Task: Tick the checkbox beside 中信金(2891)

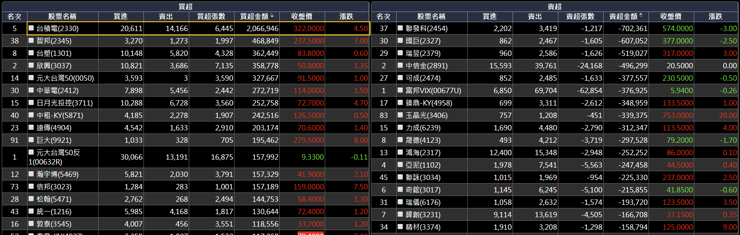Action: click(x=400, y=65)
